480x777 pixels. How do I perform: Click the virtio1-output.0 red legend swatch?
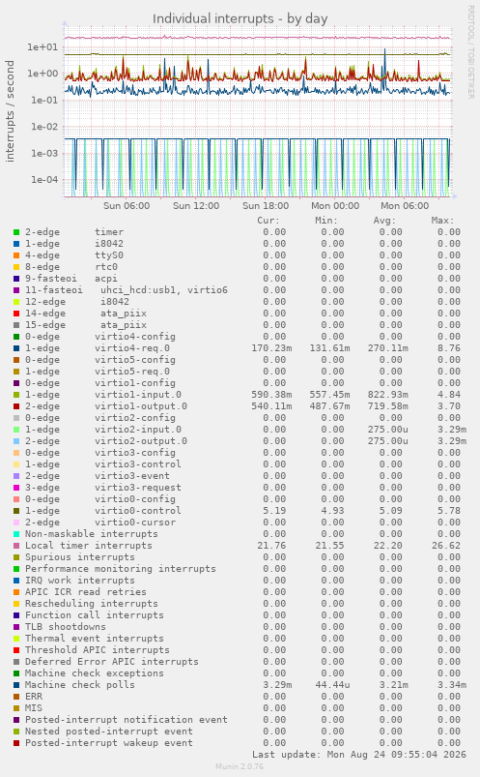pyautogui.click(x=16, y=406)
